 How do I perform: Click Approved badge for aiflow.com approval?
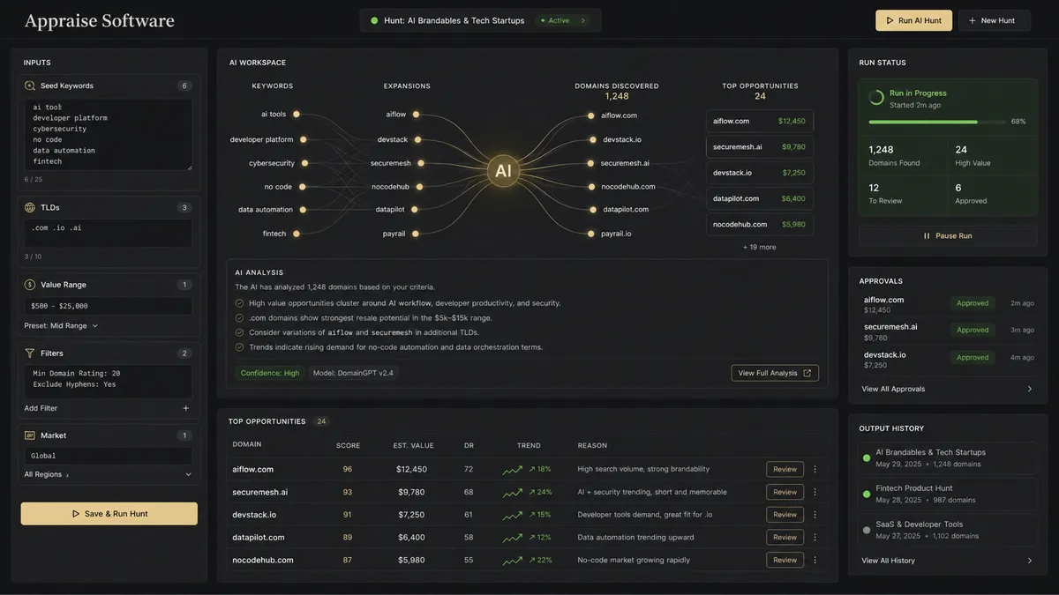(x=973, y=303)
